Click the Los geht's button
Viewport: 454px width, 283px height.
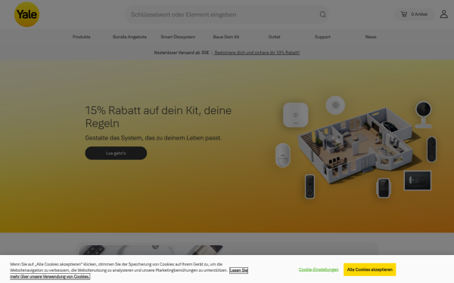116,153
